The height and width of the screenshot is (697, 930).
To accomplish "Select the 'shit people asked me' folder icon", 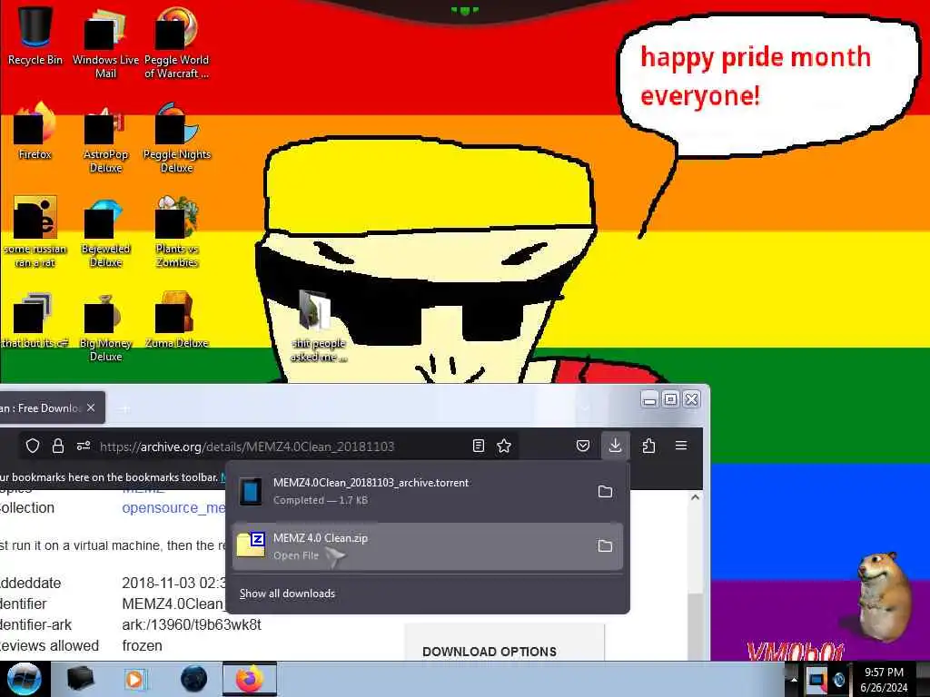I will point(318,326).
